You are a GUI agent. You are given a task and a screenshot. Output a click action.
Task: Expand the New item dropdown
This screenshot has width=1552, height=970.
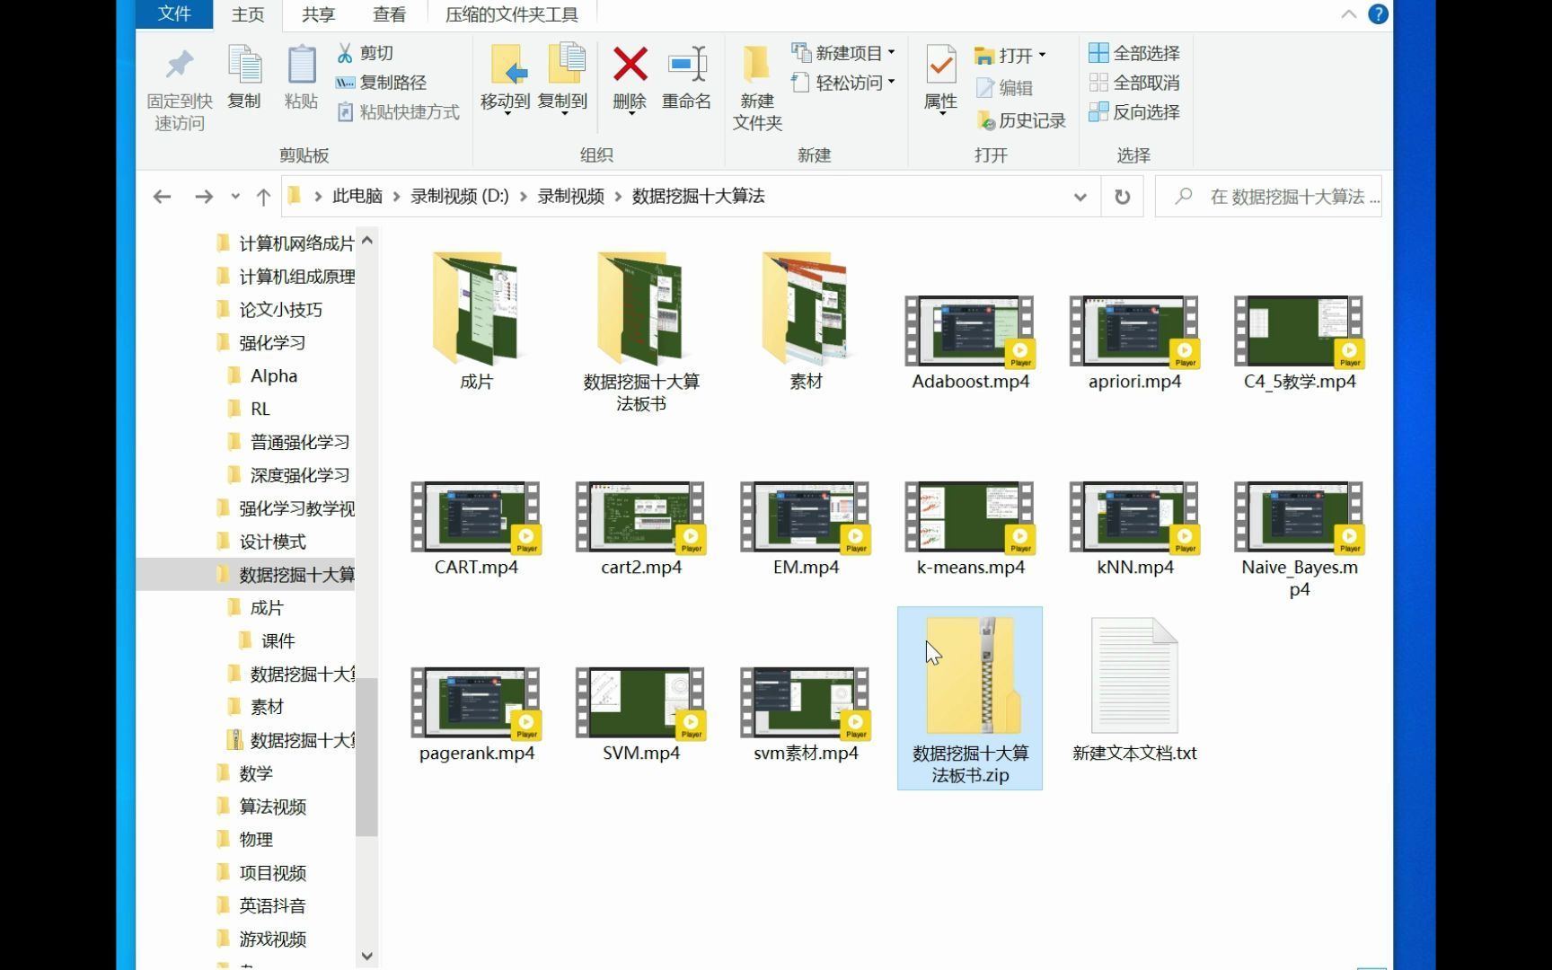tap(890, 52)
